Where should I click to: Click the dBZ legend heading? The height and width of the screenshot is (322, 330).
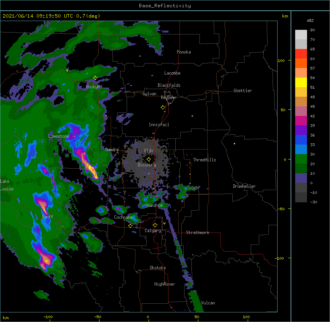[x=310, y=21]
